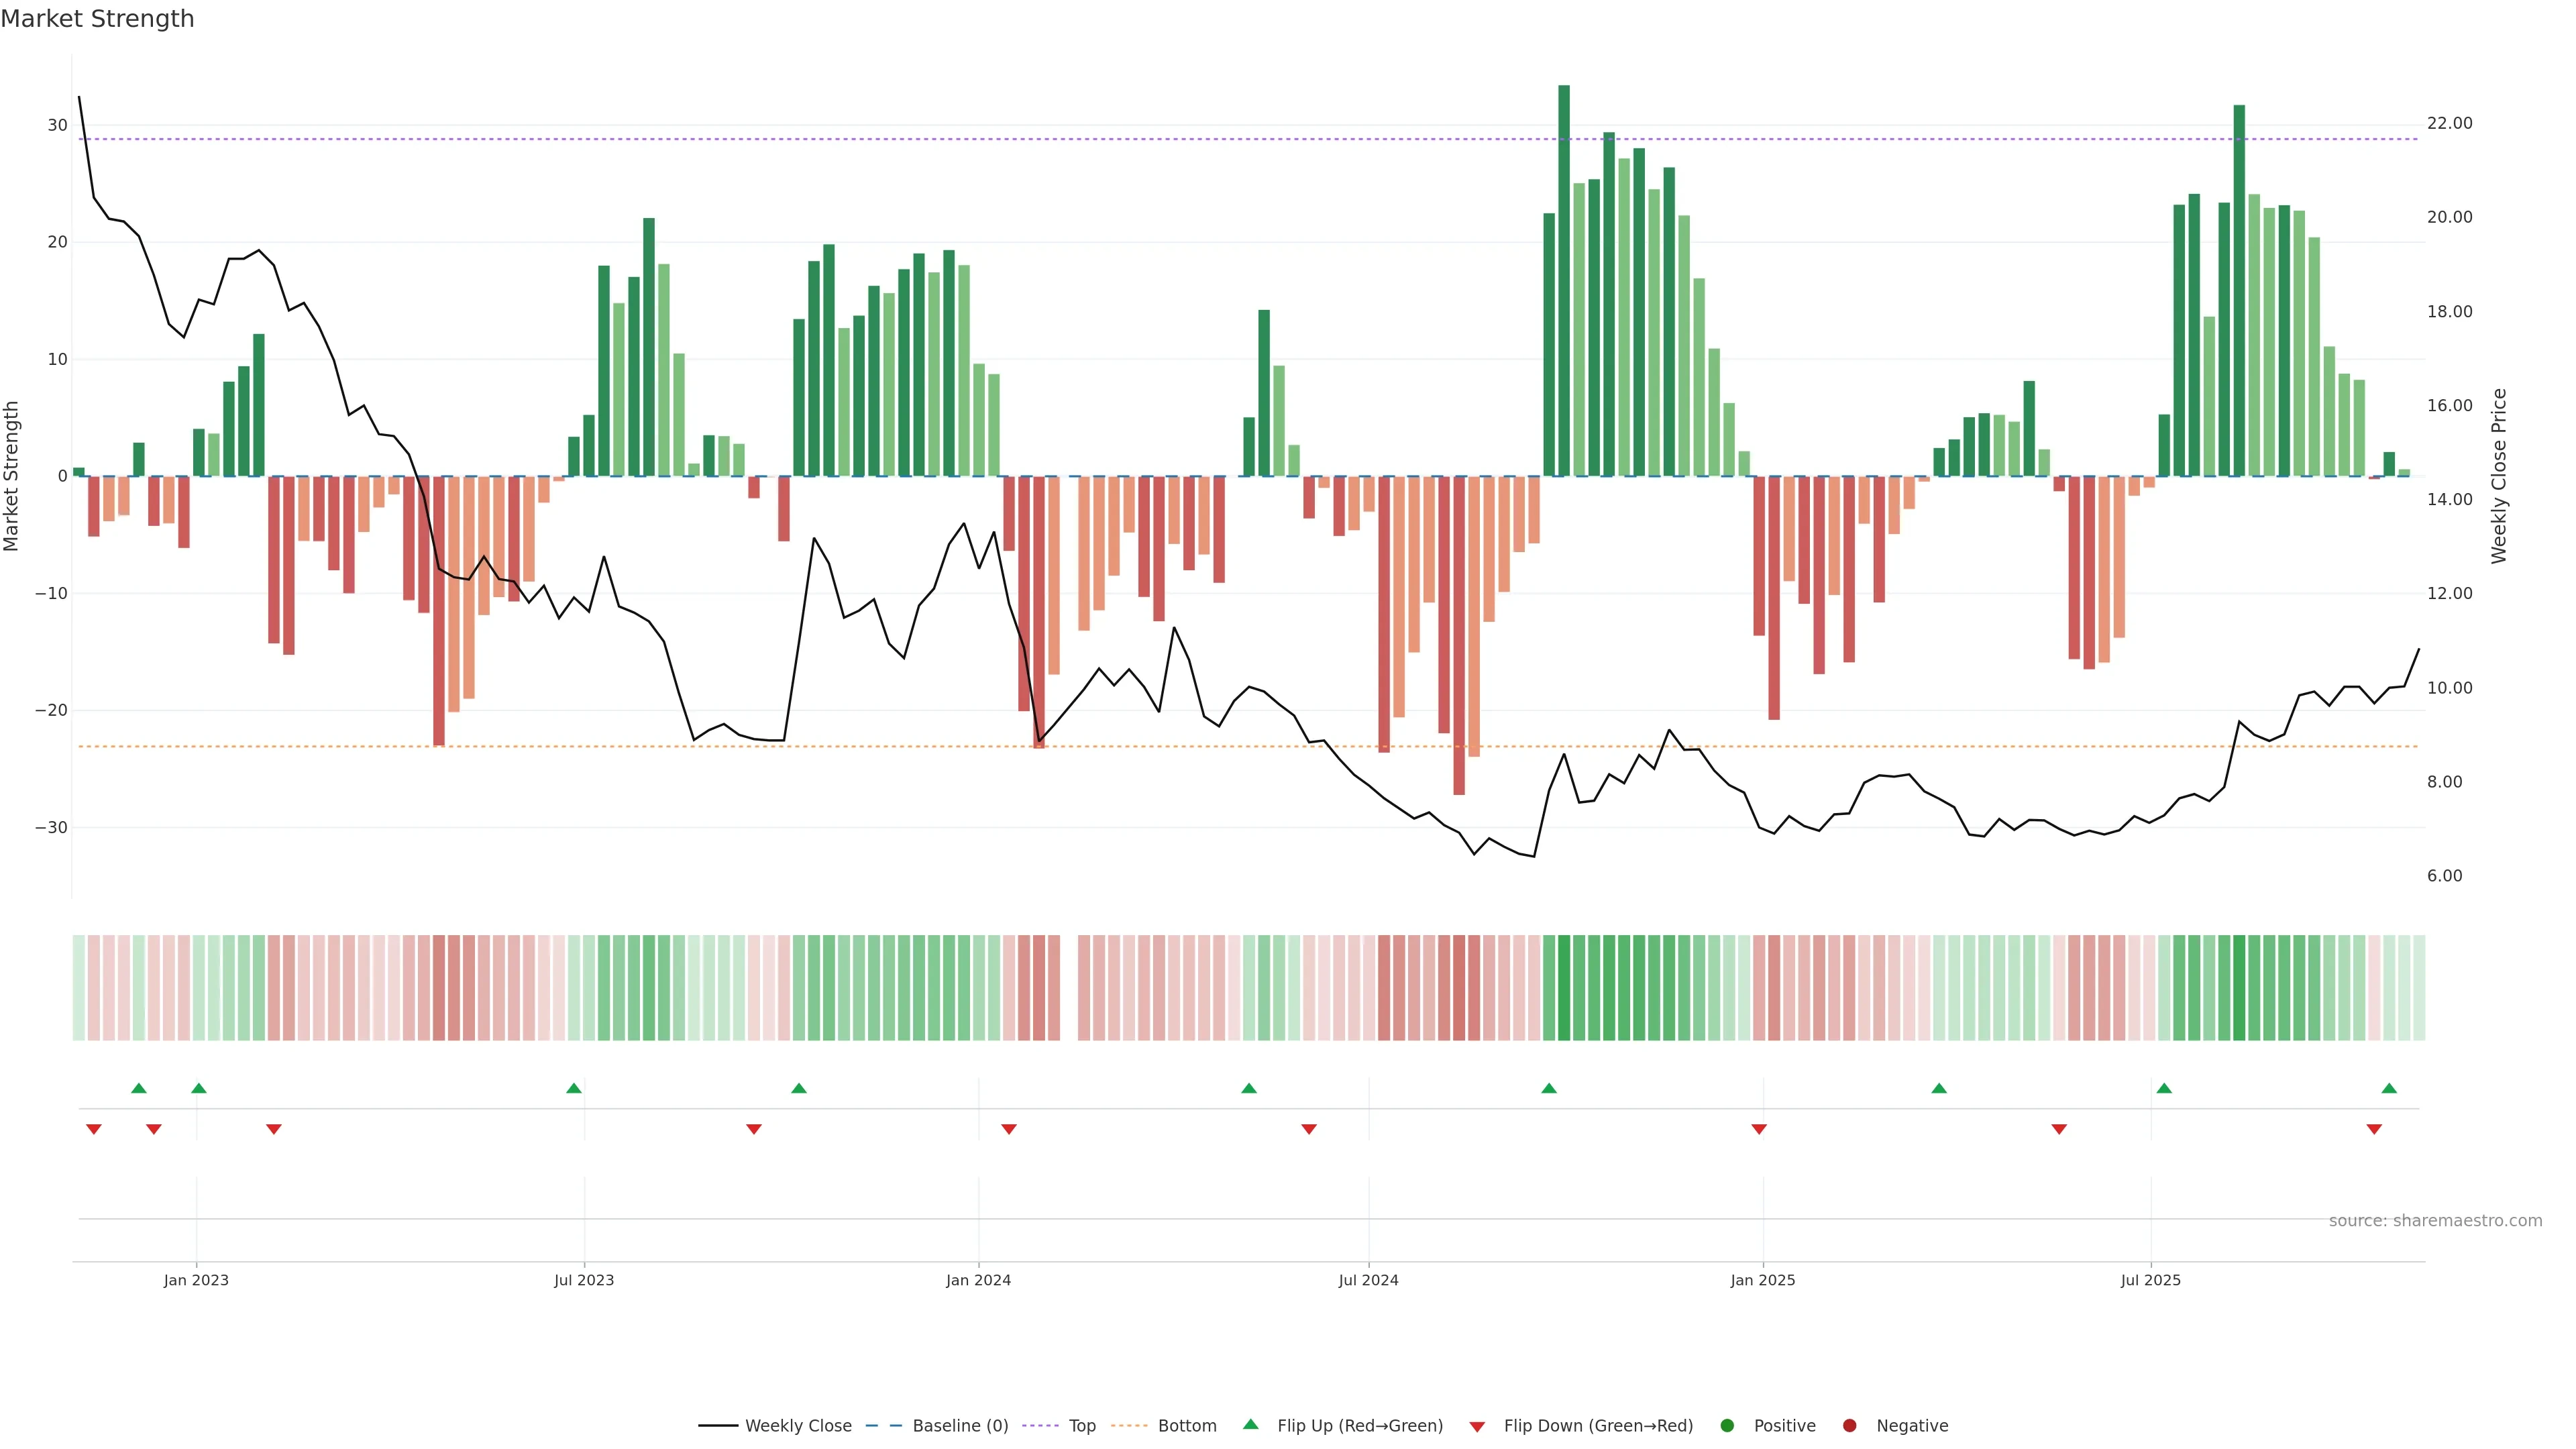
Task: Click the Jul 2025 axis label
Action: point(2150,1280)
